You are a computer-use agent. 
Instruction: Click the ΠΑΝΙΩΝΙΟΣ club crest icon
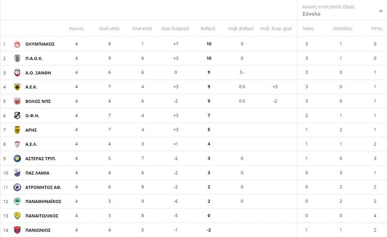click(17, 230)
